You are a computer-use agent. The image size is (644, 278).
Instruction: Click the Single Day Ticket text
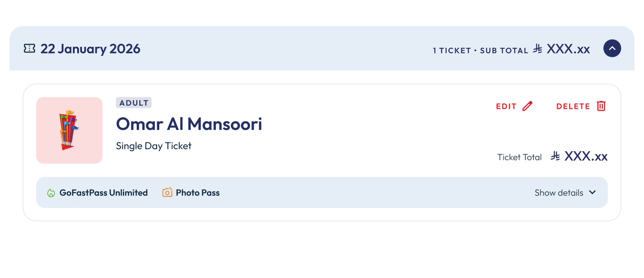coord(154,146)
